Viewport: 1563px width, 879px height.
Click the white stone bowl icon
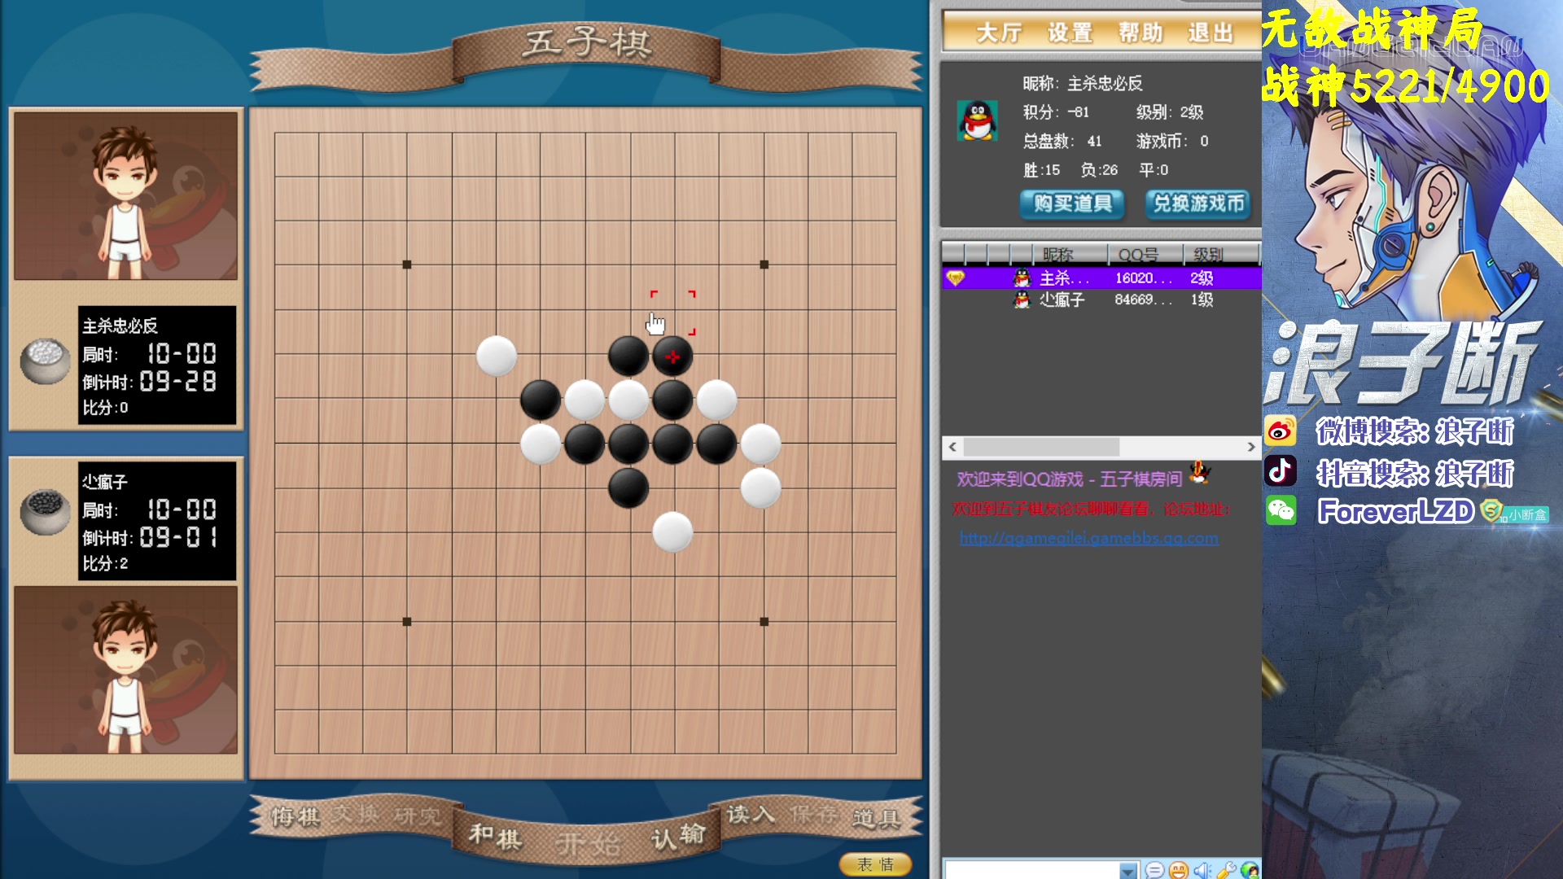[x=45, y=361]
